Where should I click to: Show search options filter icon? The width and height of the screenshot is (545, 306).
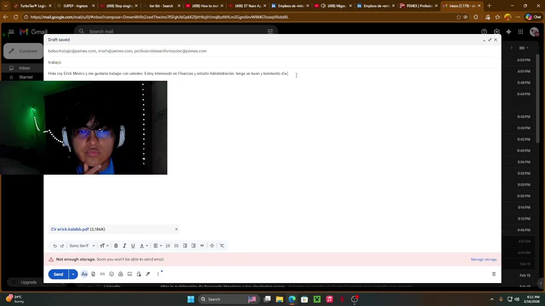click(x=270, y=31)
